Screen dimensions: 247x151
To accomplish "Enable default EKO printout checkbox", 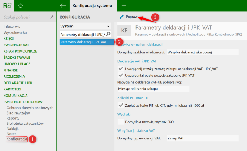I will coord(121,122).
